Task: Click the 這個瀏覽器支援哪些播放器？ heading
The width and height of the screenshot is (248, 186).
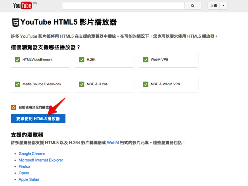Action: [x=46, y=47]
